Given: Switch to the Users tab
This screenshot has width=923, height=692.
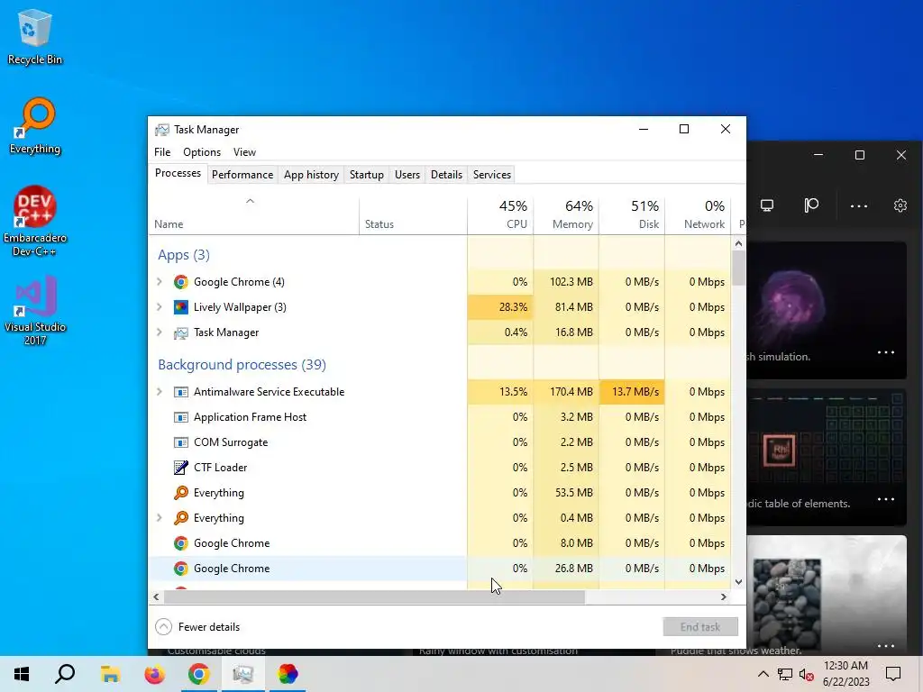Looking at the screenshot, I should click(x=407, y=175).
